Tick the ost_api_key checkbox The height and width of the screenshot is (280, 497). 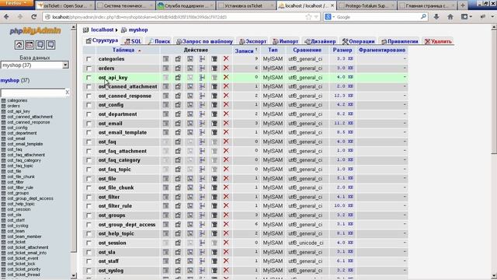tap(89, 78)
